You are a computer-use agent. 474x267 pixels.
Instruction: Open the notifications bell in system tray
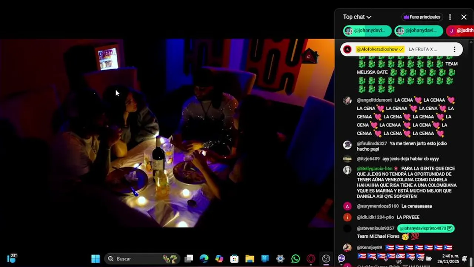(x=465, y=258)
